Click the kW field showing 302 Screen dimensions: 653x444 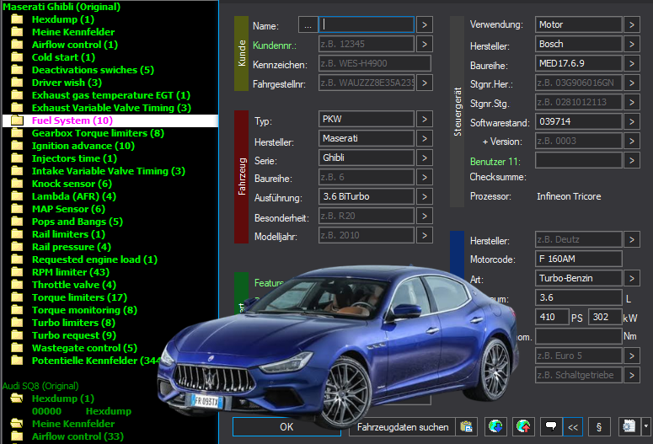(605, 317)
